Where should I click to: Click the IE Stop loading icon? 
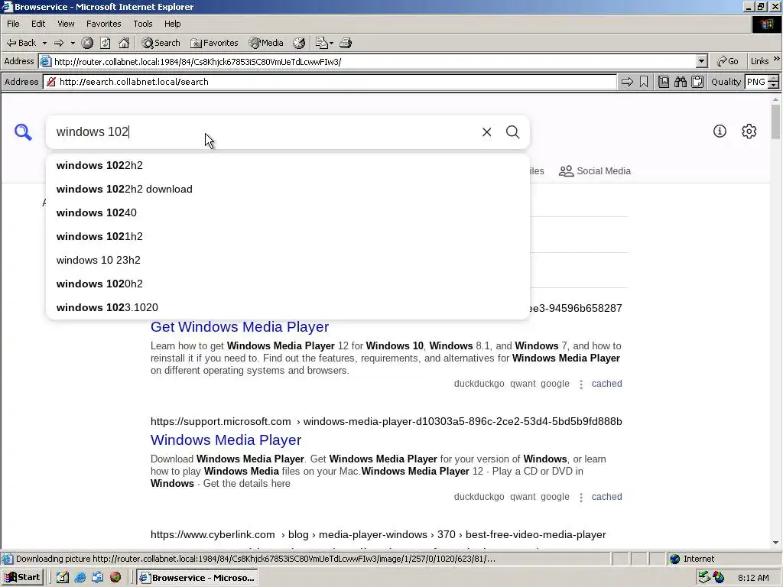[x=87, y=43]
